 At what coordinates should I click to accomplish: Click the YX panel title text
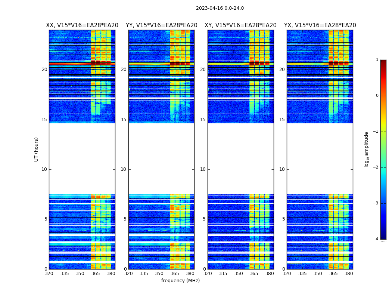click(320, 25)
